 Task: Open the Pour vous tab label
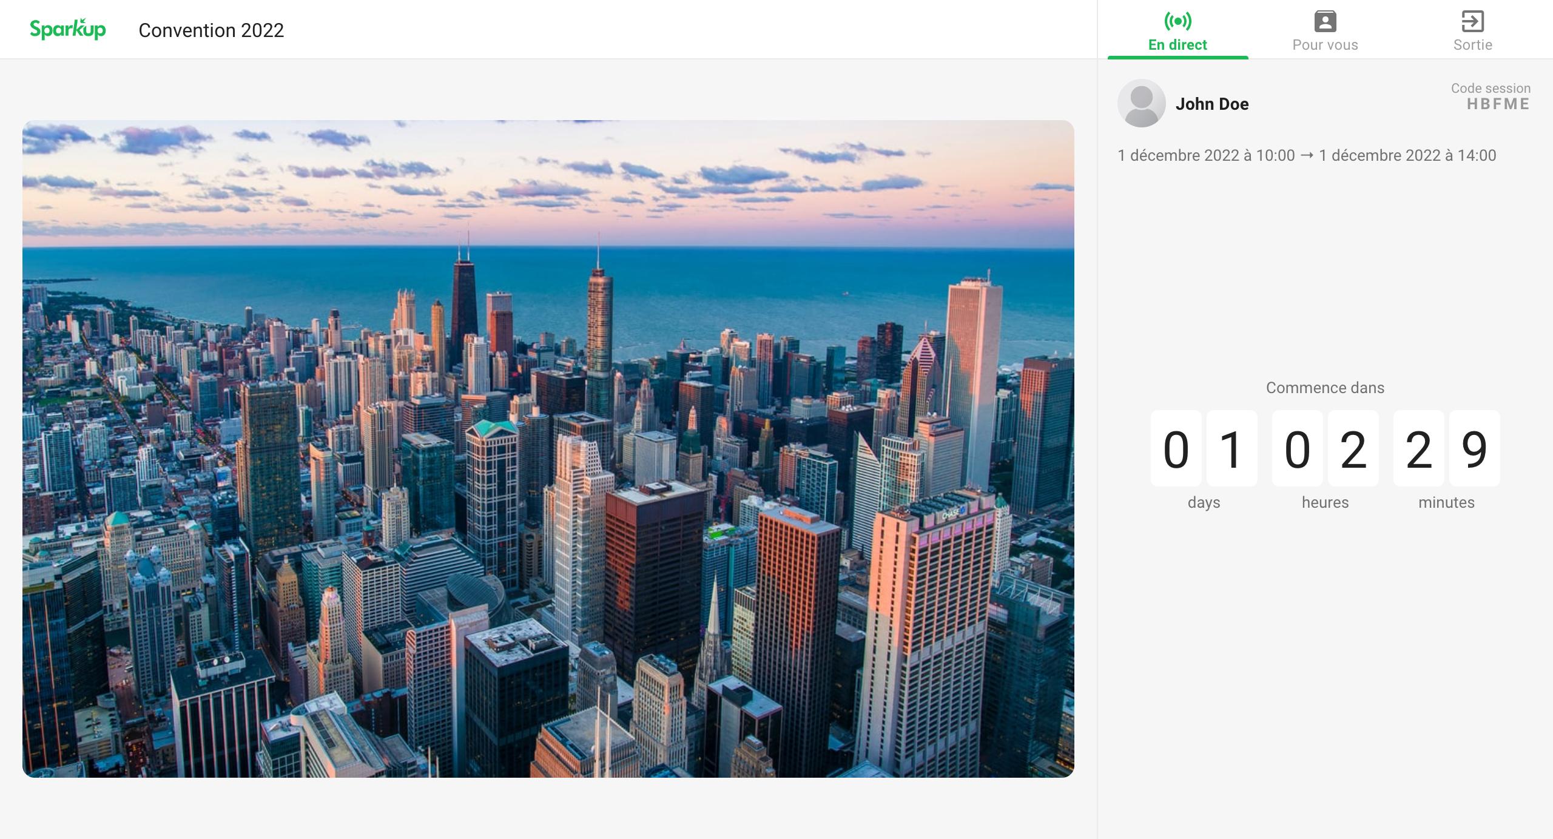click(x=1325, y=45)
